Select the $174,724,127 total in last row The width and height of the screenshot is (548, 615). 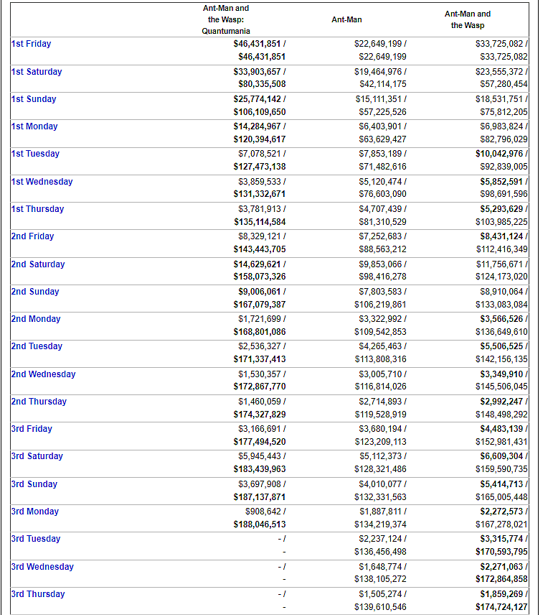point(501,607)
